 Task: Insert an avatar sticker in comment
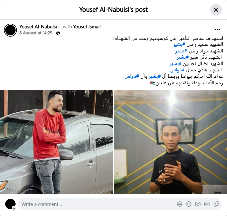[180, 204]
